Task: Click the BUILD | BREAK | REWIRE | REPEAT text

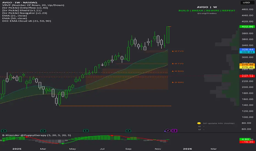Action: (x=207, y=10)
